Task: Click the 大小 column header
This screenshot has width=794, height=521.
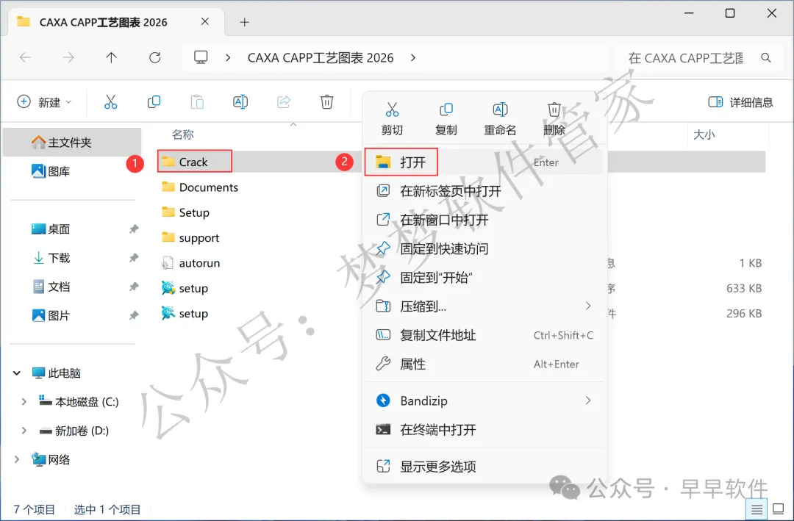Action: pos(704,134)
